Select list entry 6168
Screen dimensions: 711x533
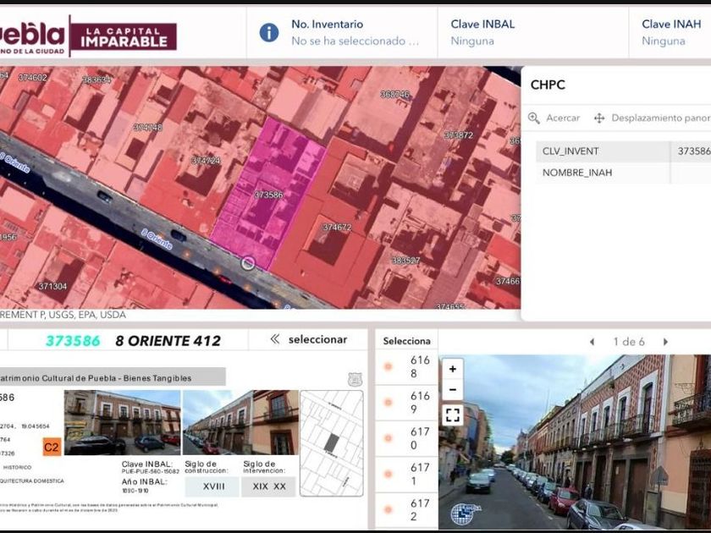click(407, 366)
